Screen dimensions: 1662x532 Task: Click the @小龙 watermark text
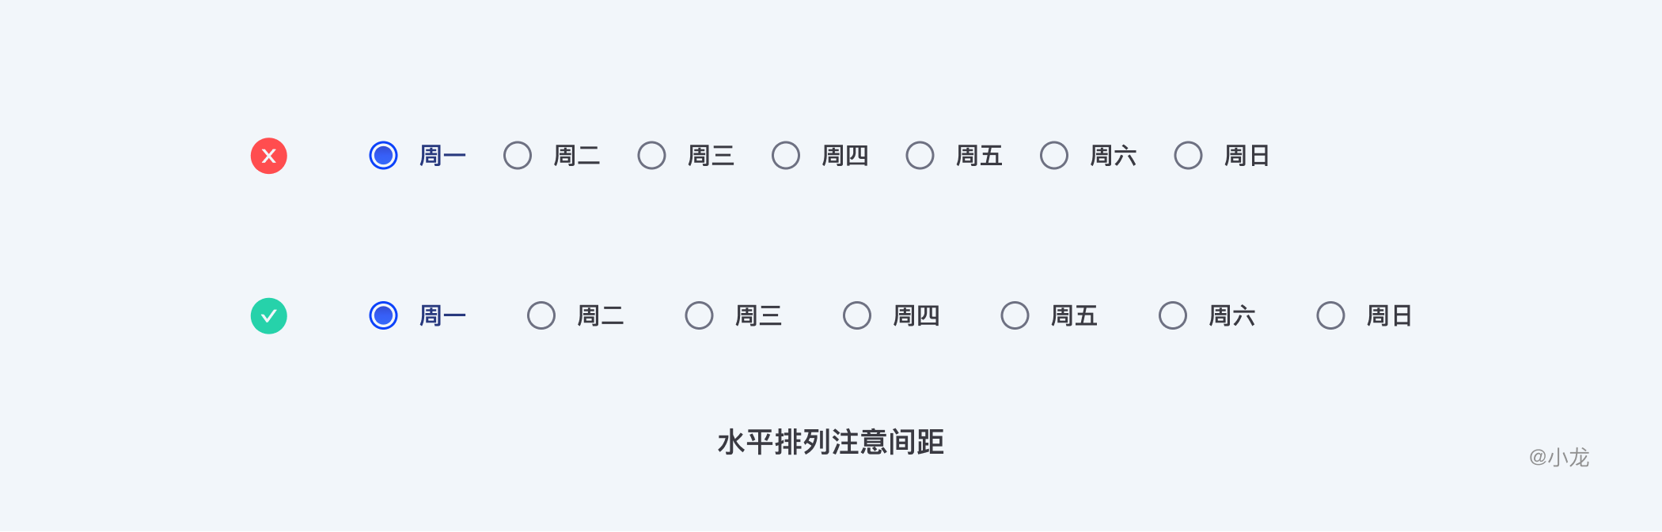click(x=1558, y=457)
